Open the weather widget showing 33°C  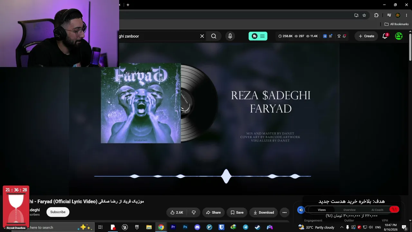point(316,227)
